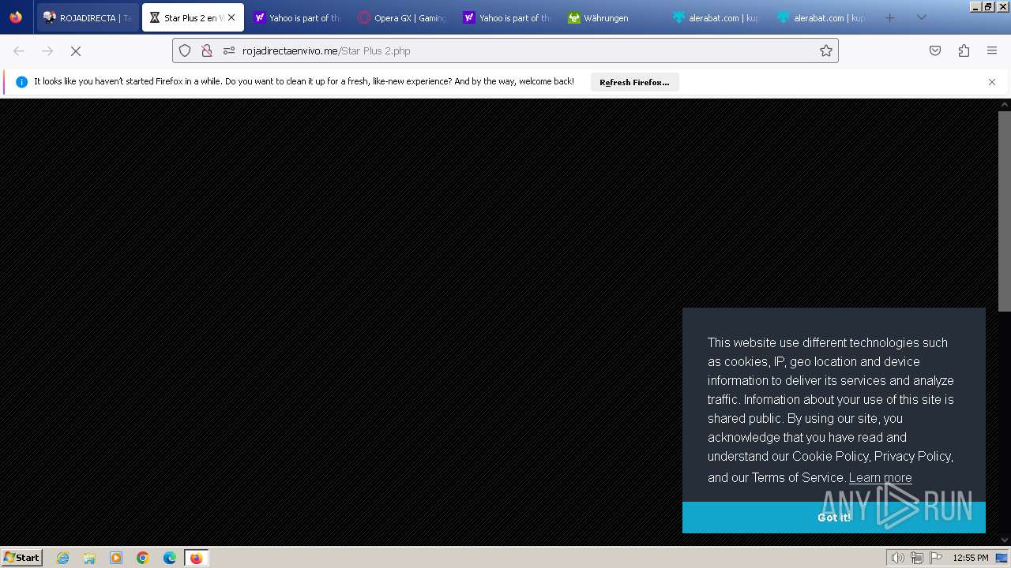
Task: Launch Google Chrome from the taskbar
Action: click(x=143, y=558)
